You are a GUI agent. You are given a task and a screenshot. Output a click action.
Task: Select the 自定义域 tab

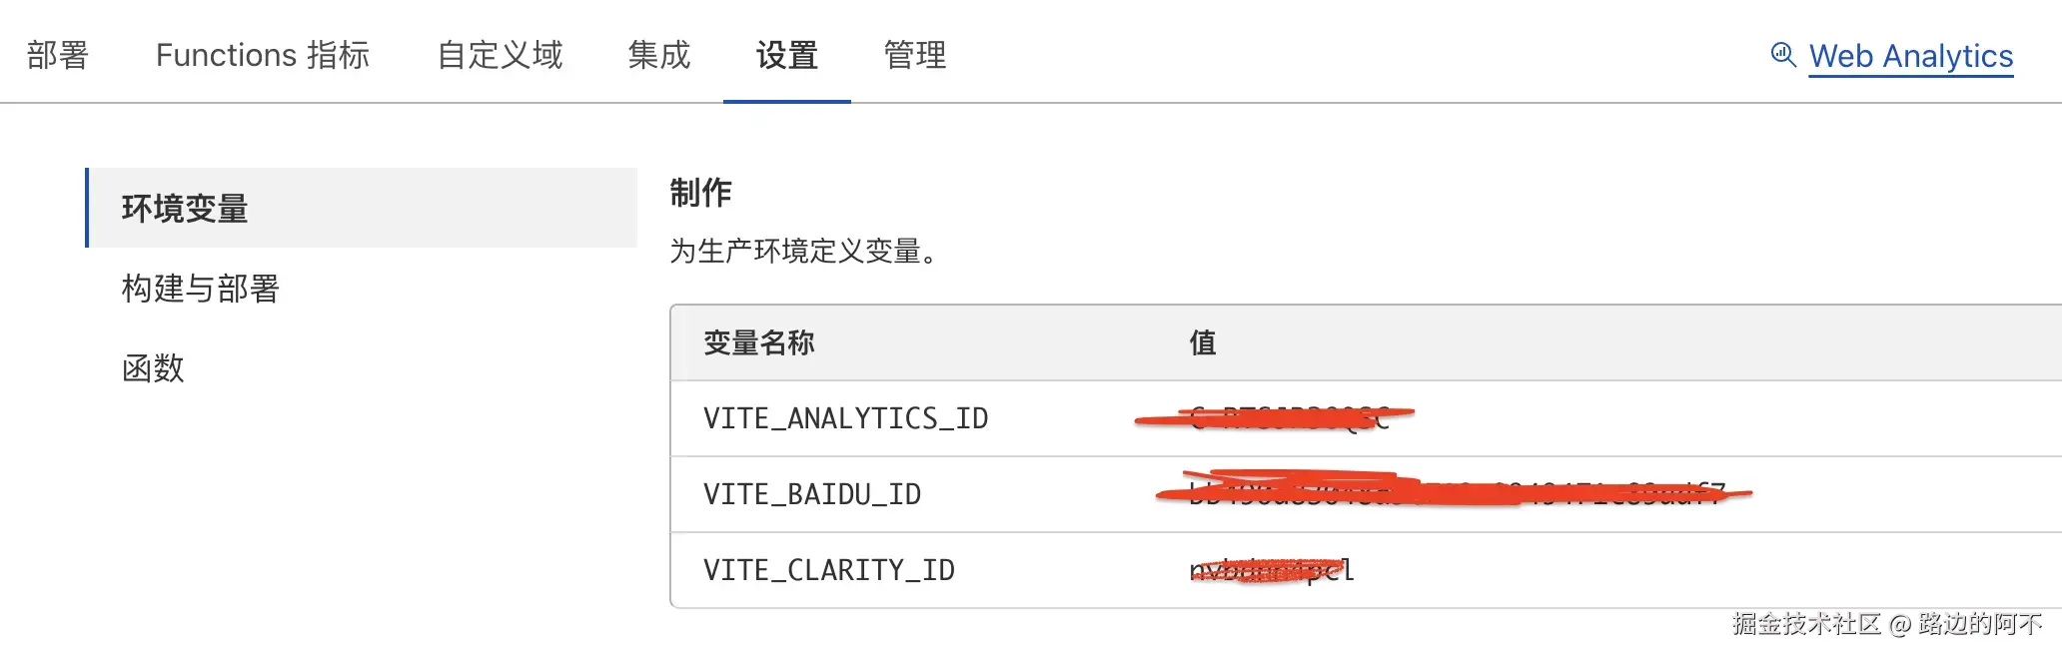point(501,55)
